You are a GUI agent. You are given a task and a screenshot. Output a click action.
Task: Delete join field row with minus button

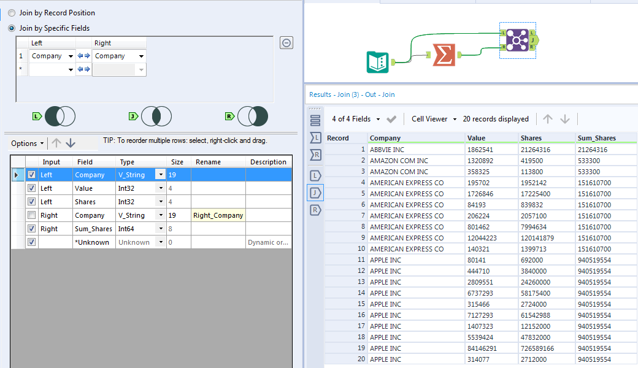point(286,42)
